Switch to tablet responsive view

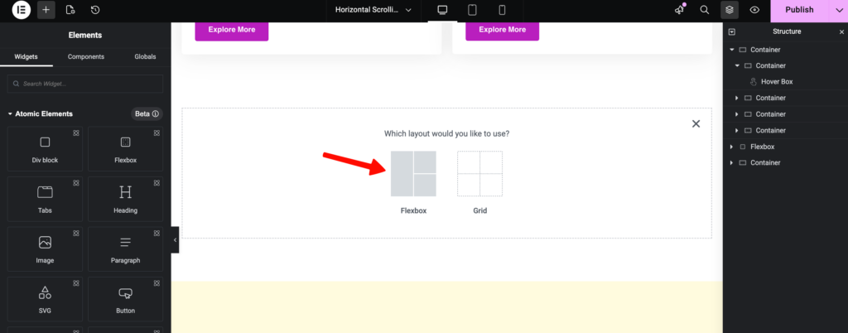tap(472, 10)
